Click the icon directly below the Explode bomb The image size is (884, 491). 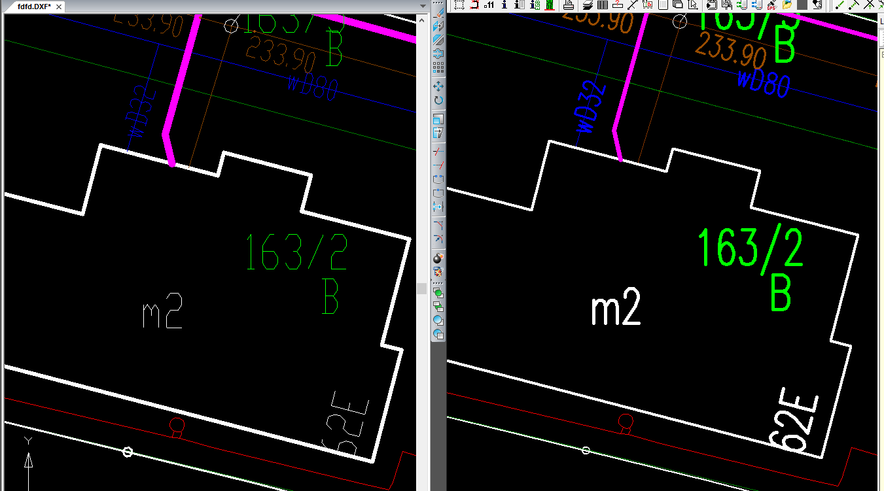point(438,272)
